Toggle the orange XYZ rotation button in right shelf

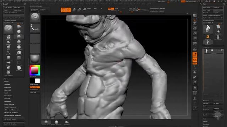coord(195,64)
